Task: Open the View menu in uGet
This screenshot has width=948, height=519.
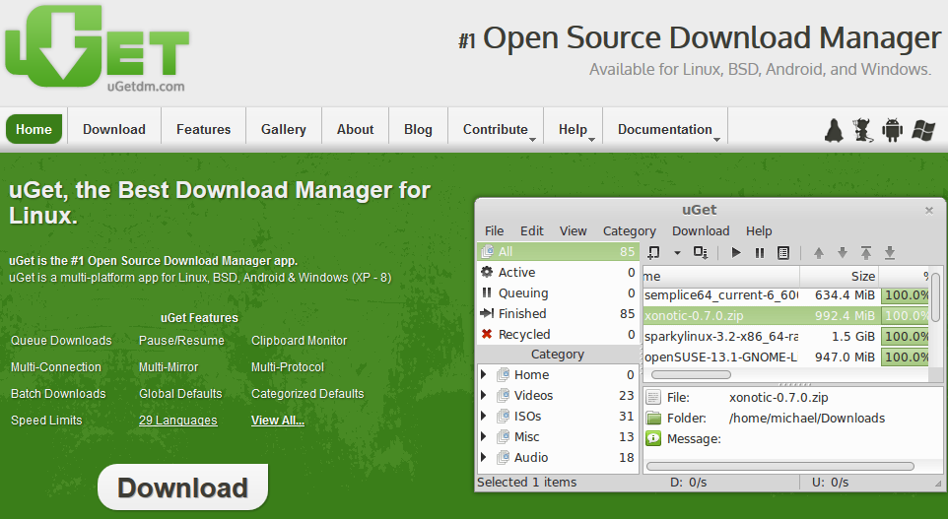Action: pos(573,230)
